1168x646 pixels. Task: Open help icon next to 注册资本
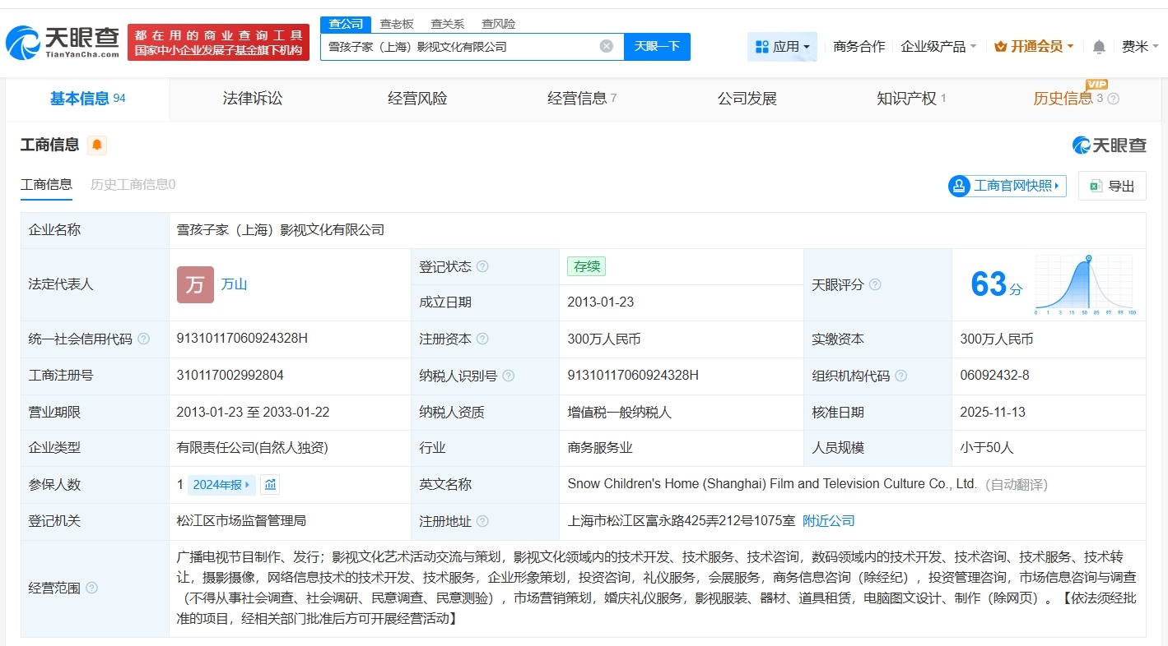click(483, 339)
